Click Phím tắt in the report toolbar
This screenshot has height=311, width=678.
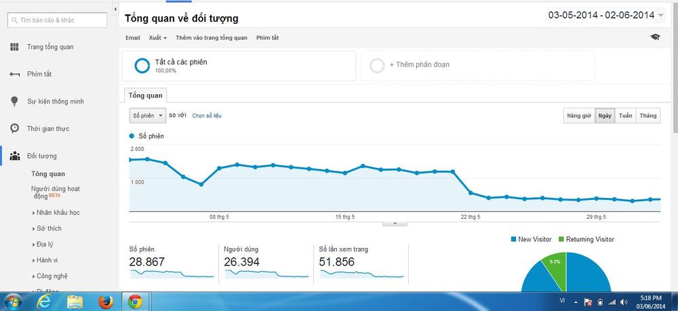[x=267, y=38]
